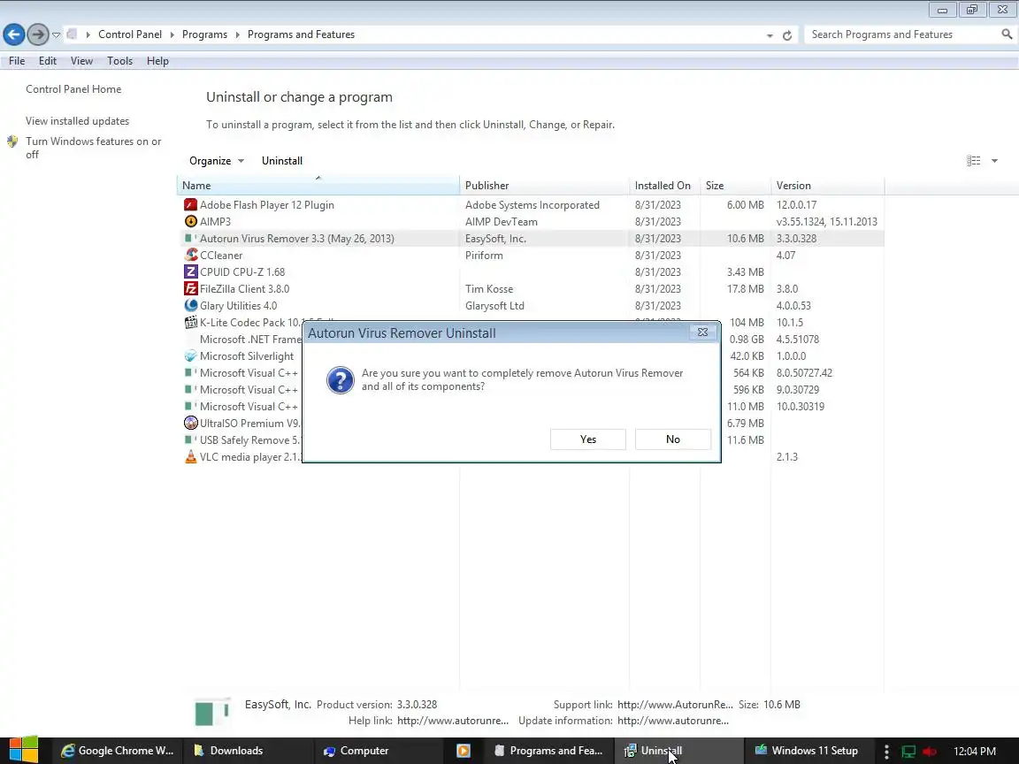The width and height of the screenshot is (1019, 764).
Task: Click the Adobe Flash Player icon
Action: point(190,204)
